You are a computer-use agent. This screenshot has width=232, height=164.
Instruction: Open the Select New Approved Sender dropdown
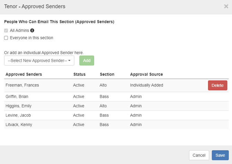click(x=39, y=60)
